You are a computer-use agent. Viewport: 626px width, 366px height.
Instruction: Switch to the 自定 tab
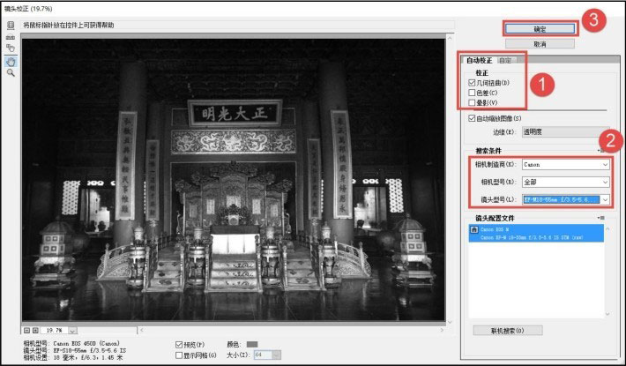pyautogui.click(x=504, y=60)
